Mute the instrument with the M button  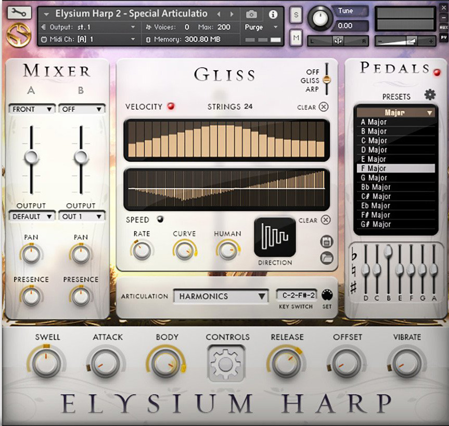296,38
